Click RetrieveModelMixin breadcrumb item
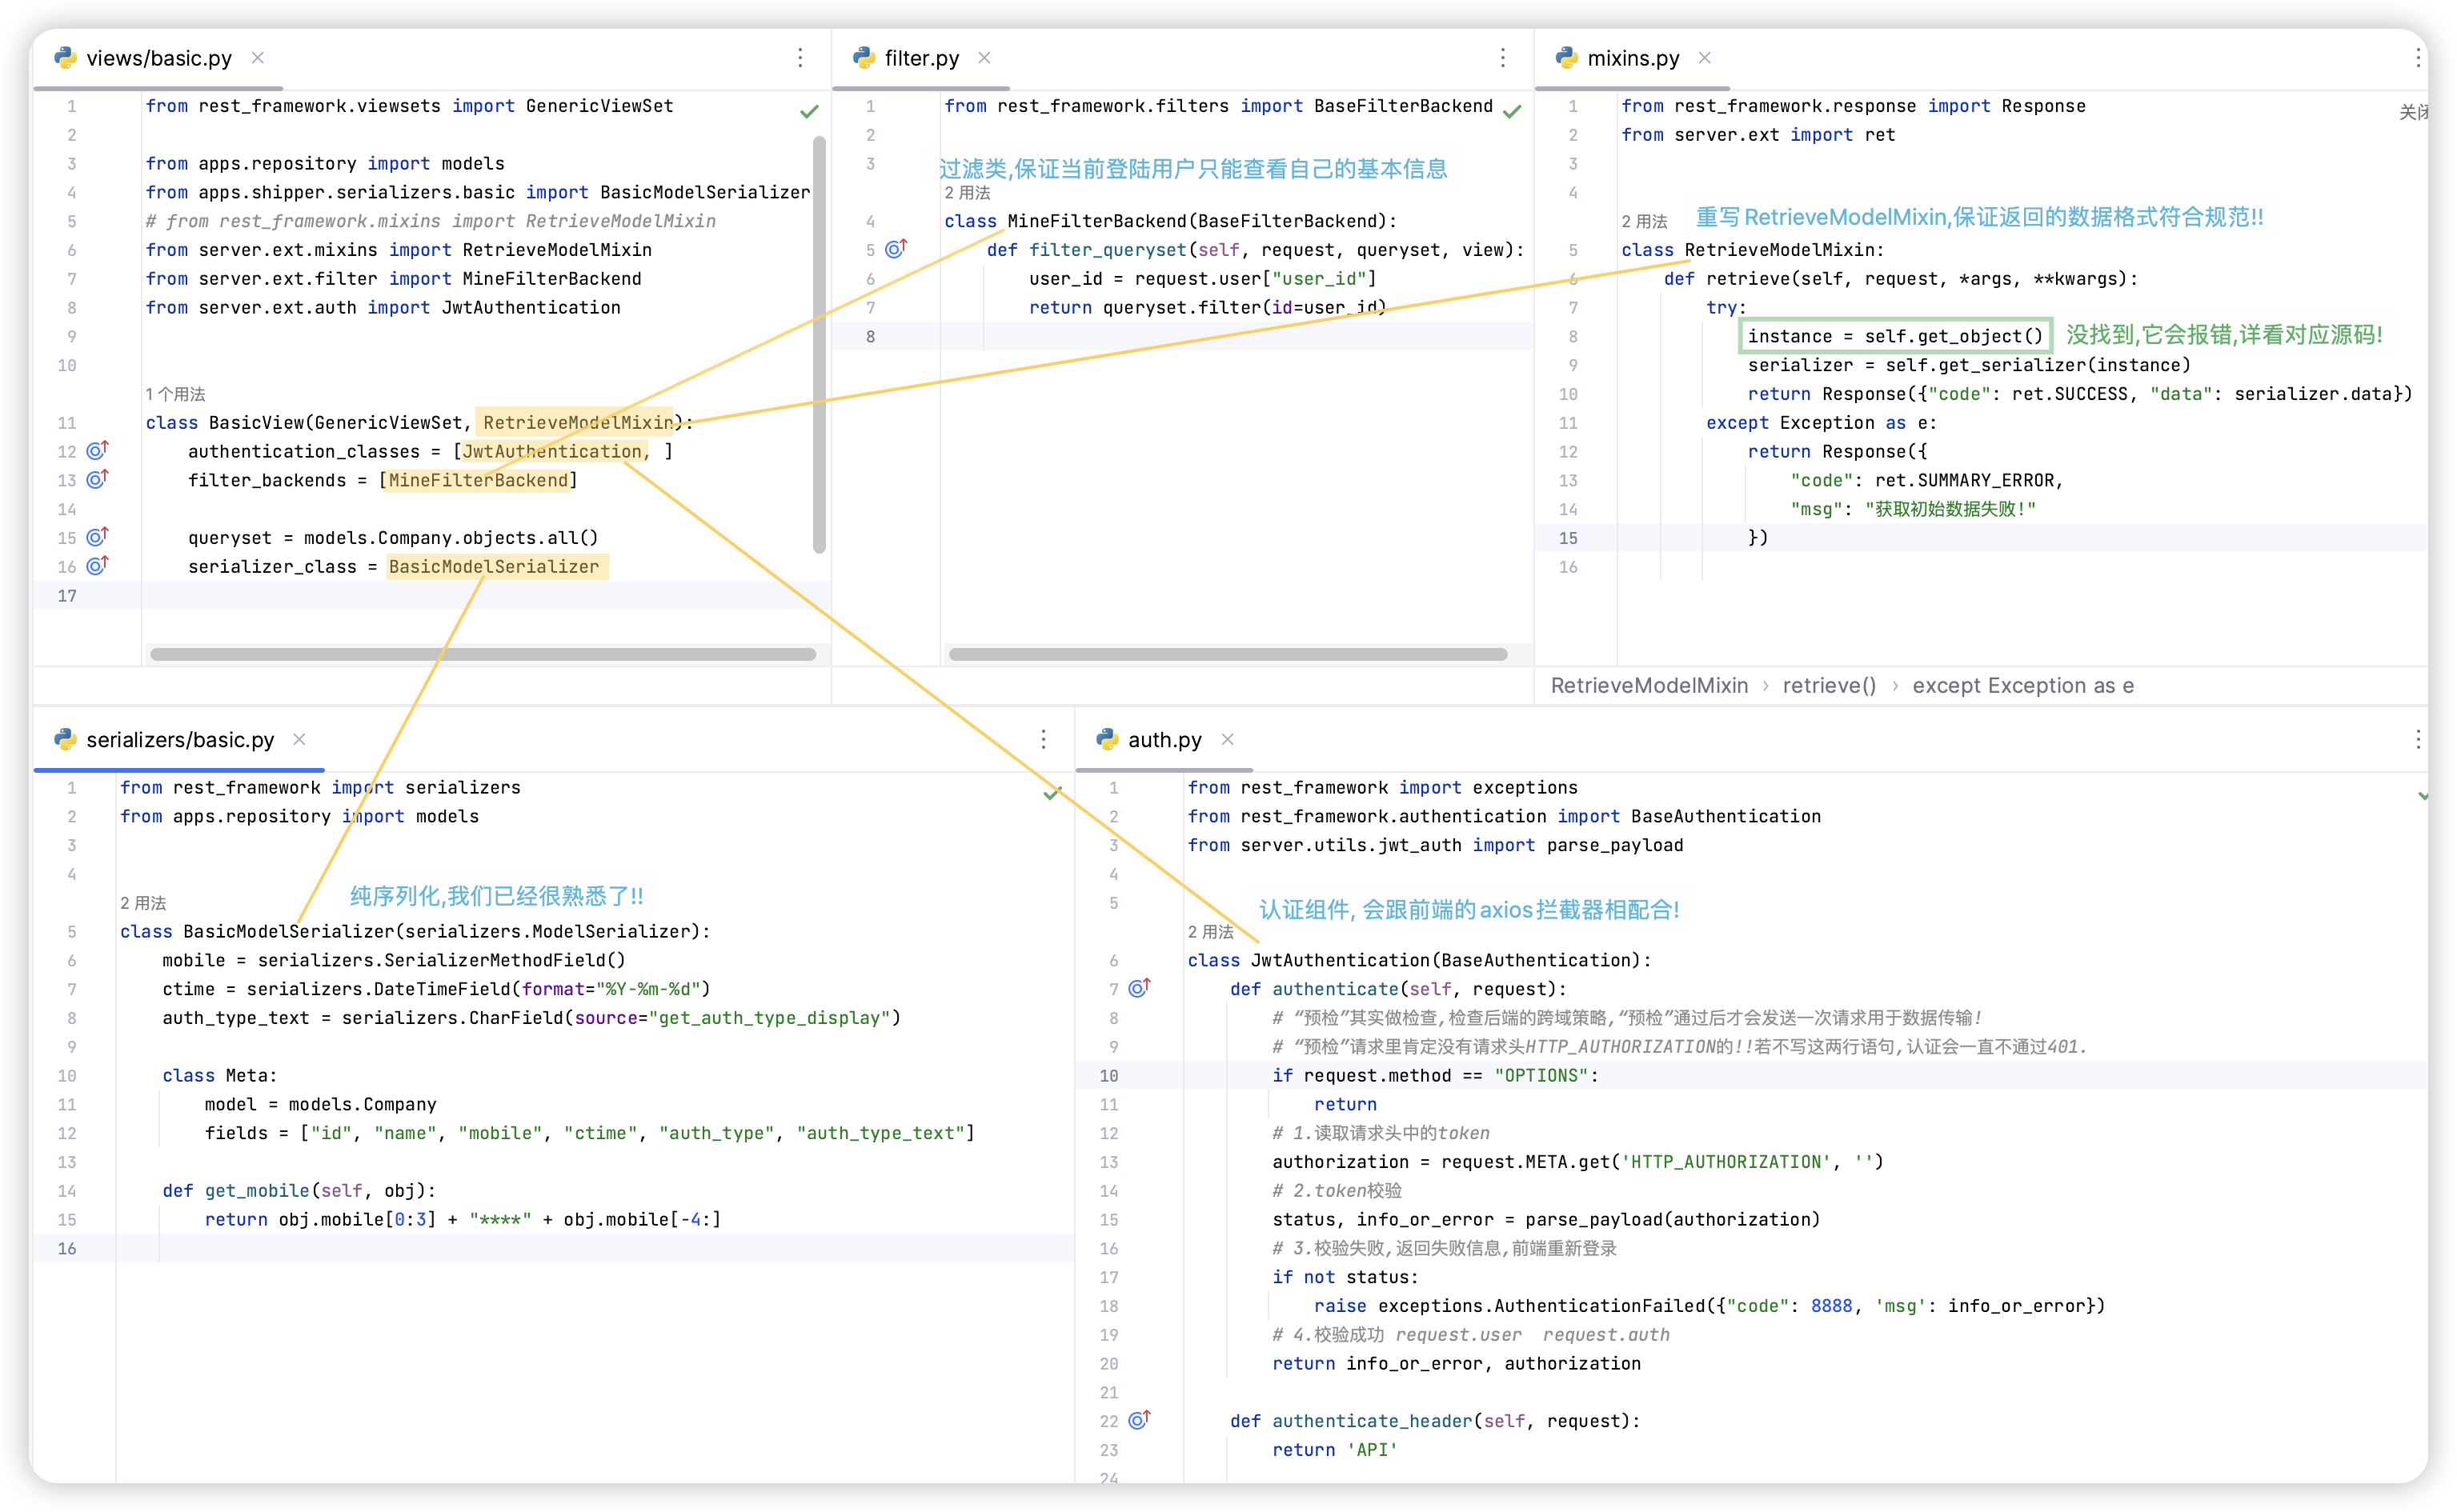The height and width of the screenshot is (1512, 2457). click(x=1649, y=685)
